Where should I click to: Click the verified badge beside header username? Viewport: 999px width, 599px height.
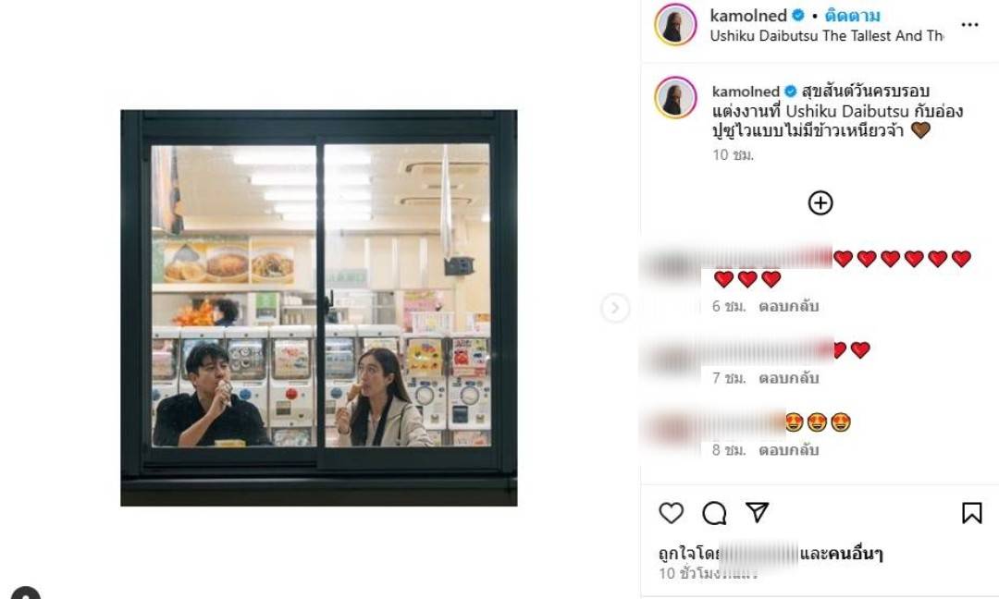[x=797, y=16]
